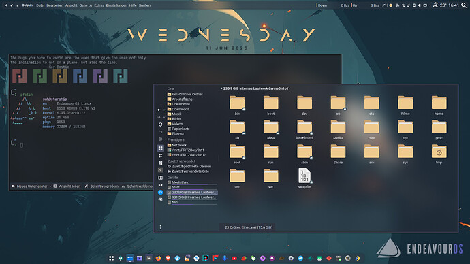Reload the current folder in Dolphin

[160, 125]
